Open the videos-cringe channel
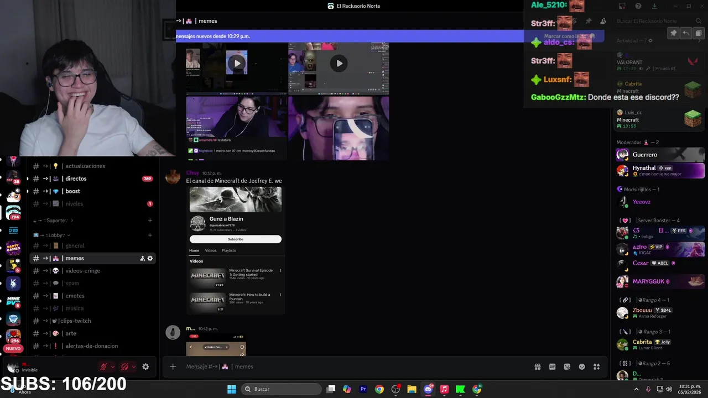708x398 pixels. click(92, 271)
